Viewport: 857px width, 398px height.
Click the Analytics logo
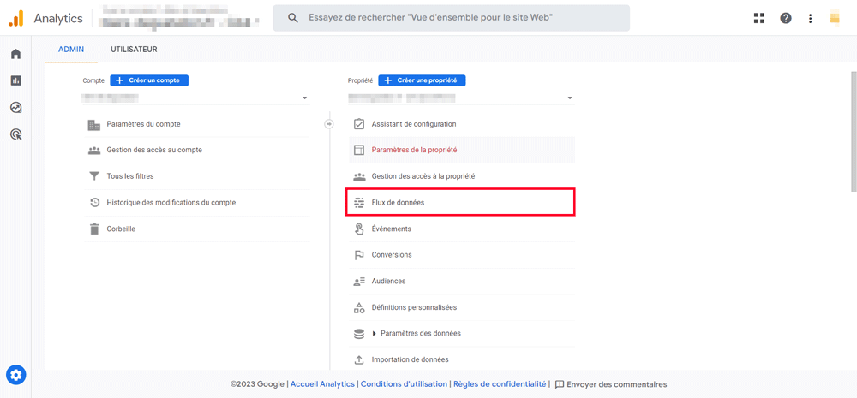click(x=15, y=18)
